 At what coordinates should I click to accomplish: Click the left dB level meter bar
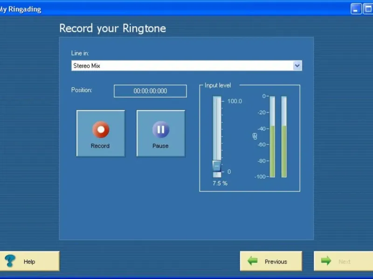272,137
